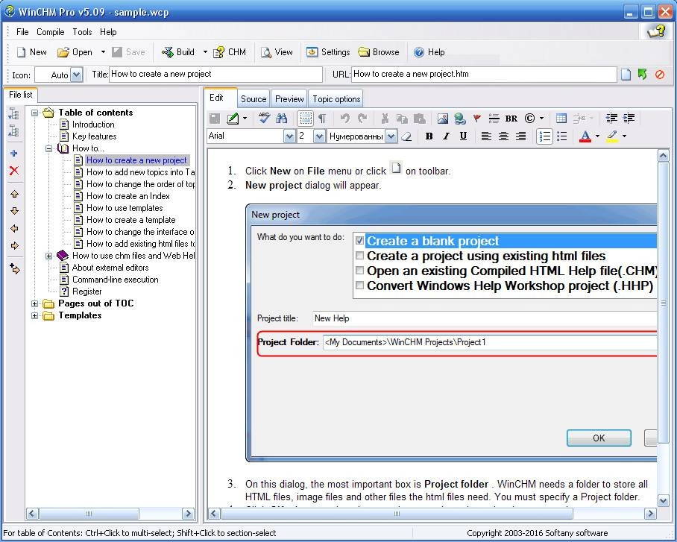Click the BR line break icon
Image resolution: width=677 pixels, height=542 pixels.
[x=511, y=118]
